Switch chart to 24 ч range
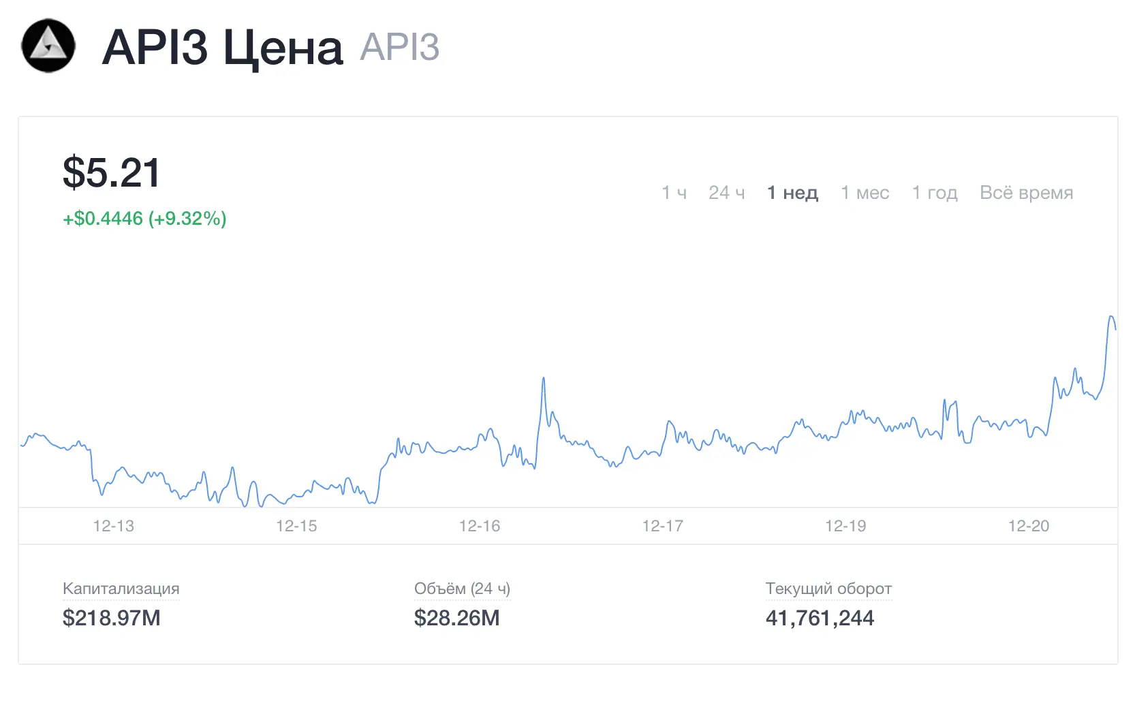This screenshot has height=703, width=1135. coord(726,193)
